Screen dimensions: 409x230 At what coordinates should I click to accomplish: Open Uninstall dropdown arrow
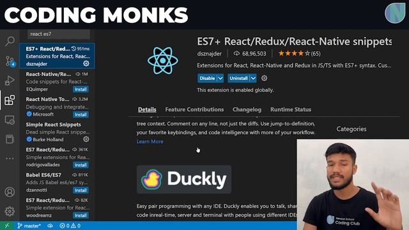253,78
